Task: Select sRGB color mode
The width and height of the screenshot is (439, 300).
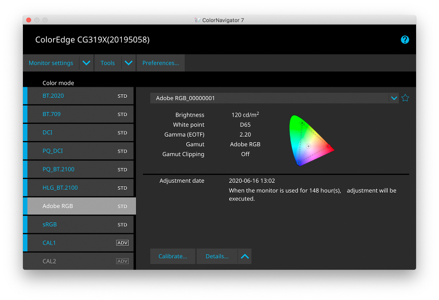Action: [x=78, y=225]
